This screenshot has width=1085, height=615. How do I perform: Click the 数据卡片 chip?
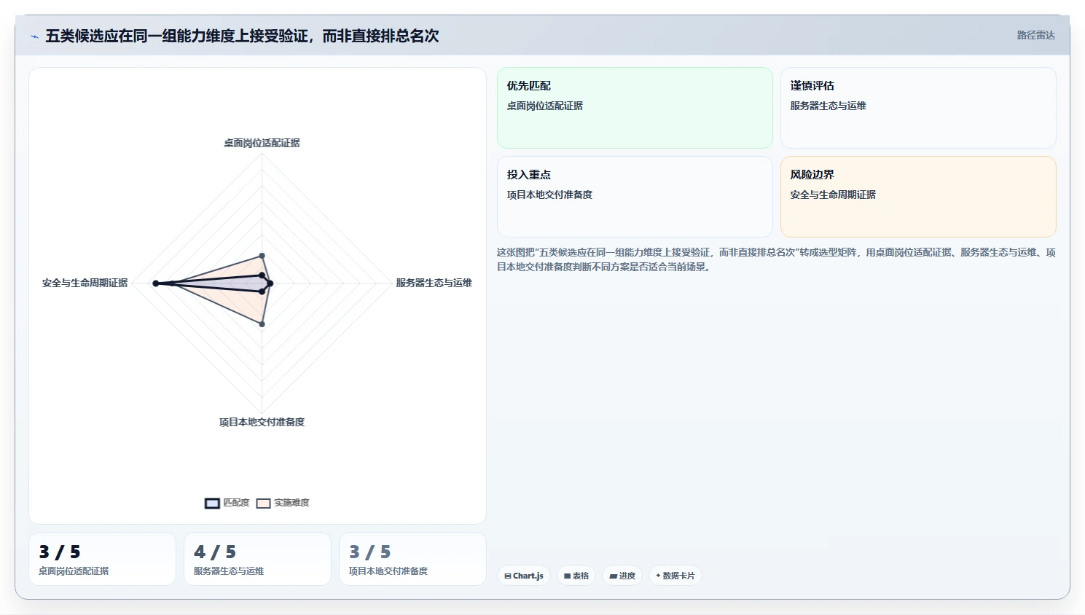pyautogui.click(x=675, y=576)
